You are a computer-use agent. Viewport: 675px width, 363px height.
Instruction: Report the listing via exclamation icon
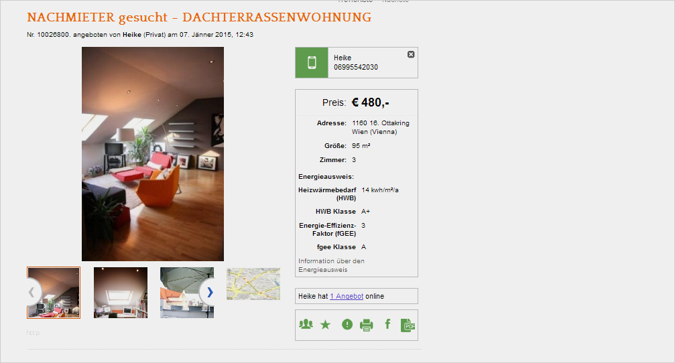tap(347, 325)
